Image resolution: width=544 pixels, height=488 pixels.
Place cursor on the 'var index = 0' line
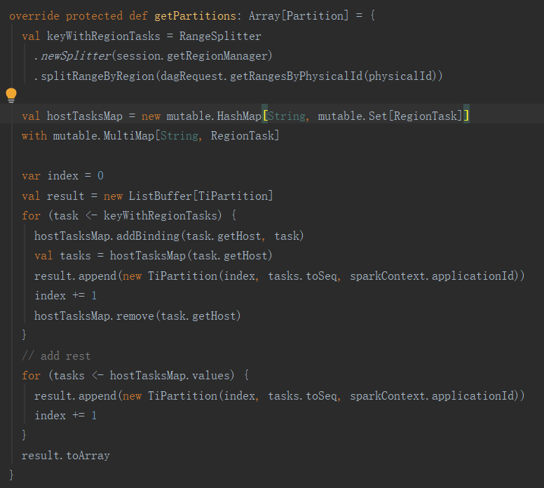pos(62,175)
